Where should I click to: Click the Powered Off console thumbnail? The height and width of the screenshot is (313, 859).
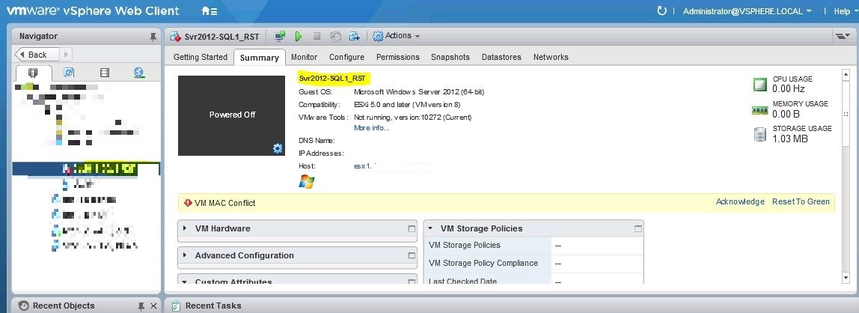pos(232,115)
